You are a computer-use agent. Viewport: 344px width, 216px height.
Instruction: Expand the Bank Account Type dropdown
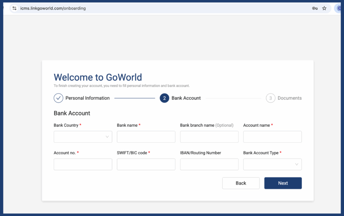click(x=272, y=164)
